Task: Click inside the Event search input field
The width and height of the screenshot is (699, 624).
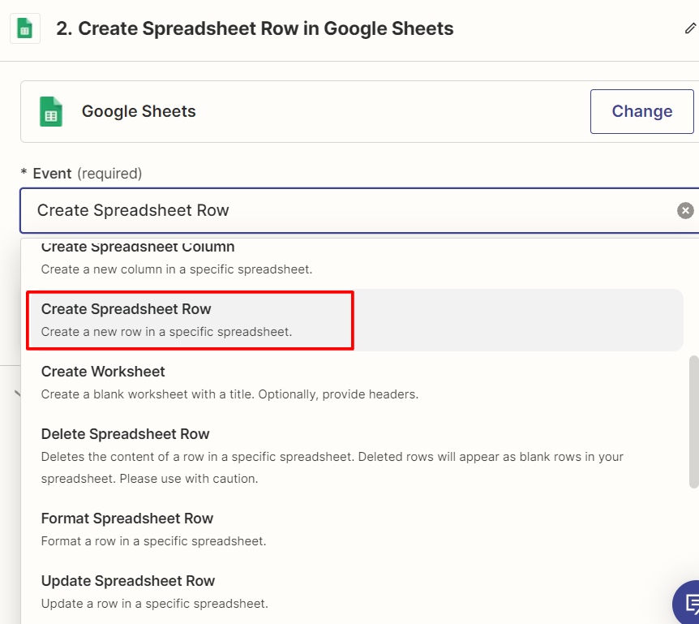Action: click(348, 210)
